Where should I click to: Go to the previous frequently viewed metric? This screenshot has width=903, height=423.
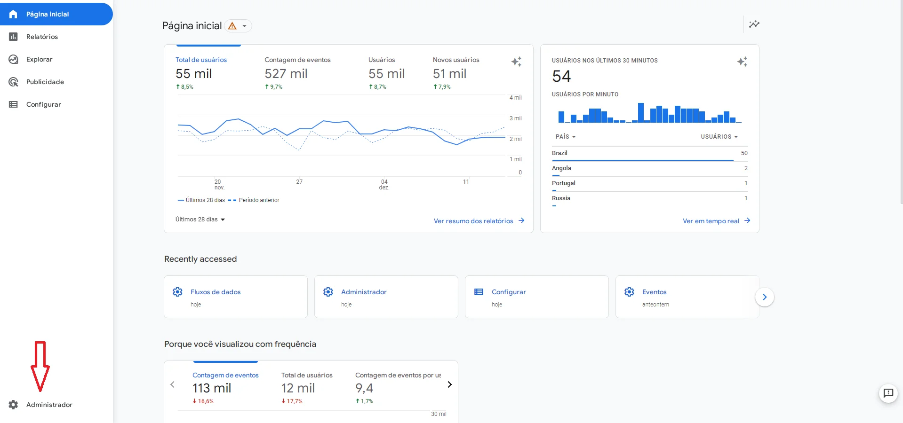click(172, 384)
